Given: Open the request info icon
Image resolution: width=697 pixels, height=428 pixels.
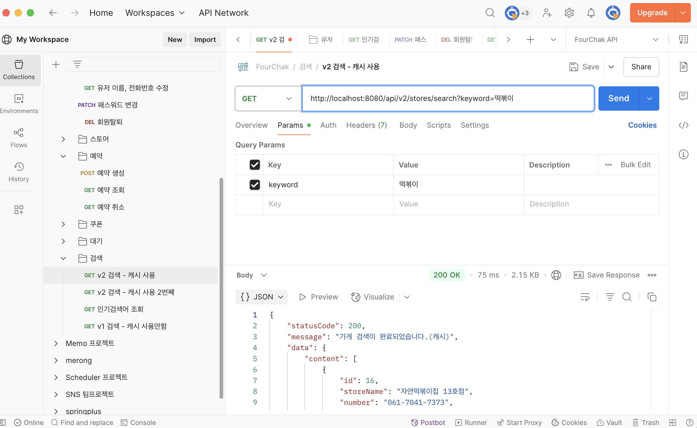Looking at the screenshot, I should click(x=683, y=154).
